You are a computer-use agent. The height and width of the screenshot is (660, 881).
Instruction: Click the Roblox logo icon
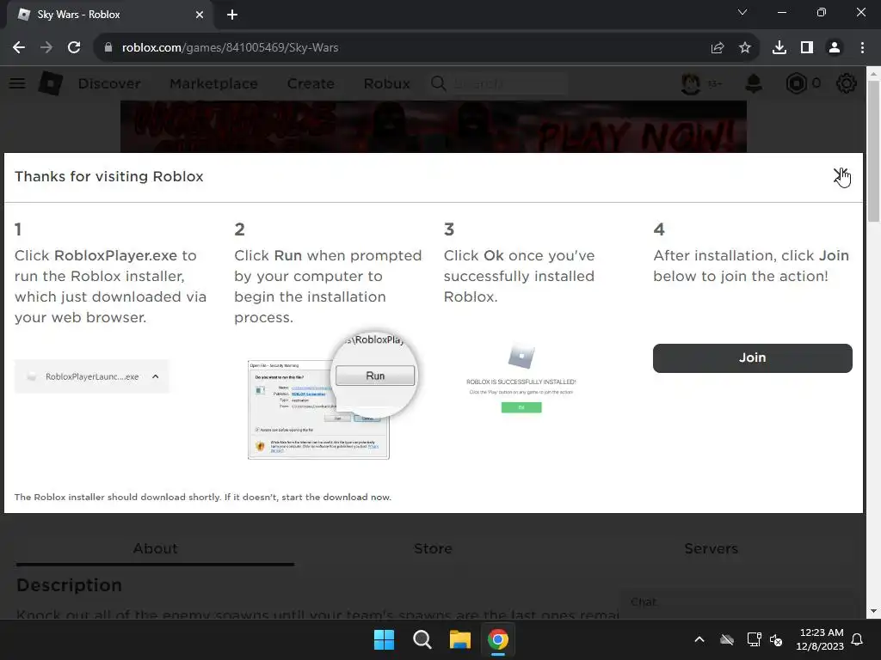(51, 83)
